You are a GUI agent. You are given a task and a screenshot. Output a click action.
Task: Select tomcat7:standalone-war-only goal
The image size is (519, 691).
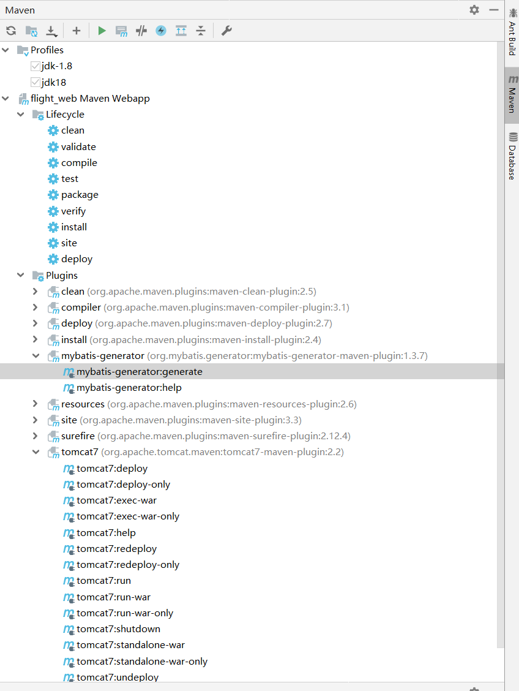(142, 662)
